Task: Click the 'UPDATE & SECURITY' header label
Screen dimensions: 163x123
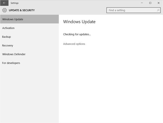Action: tap(22, 10)
